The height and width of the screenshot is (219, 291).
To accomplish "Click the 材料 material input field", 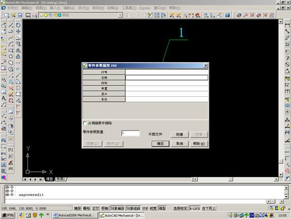I will 167,83.
